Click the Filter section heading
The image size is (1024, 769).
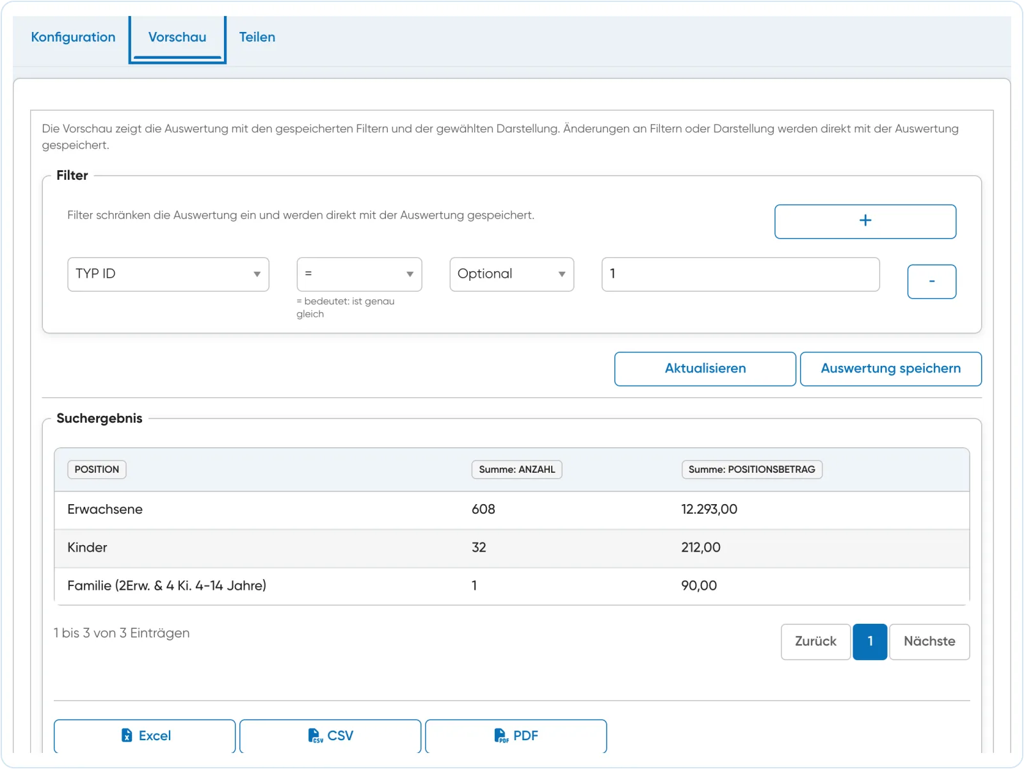tap(72, 175)
